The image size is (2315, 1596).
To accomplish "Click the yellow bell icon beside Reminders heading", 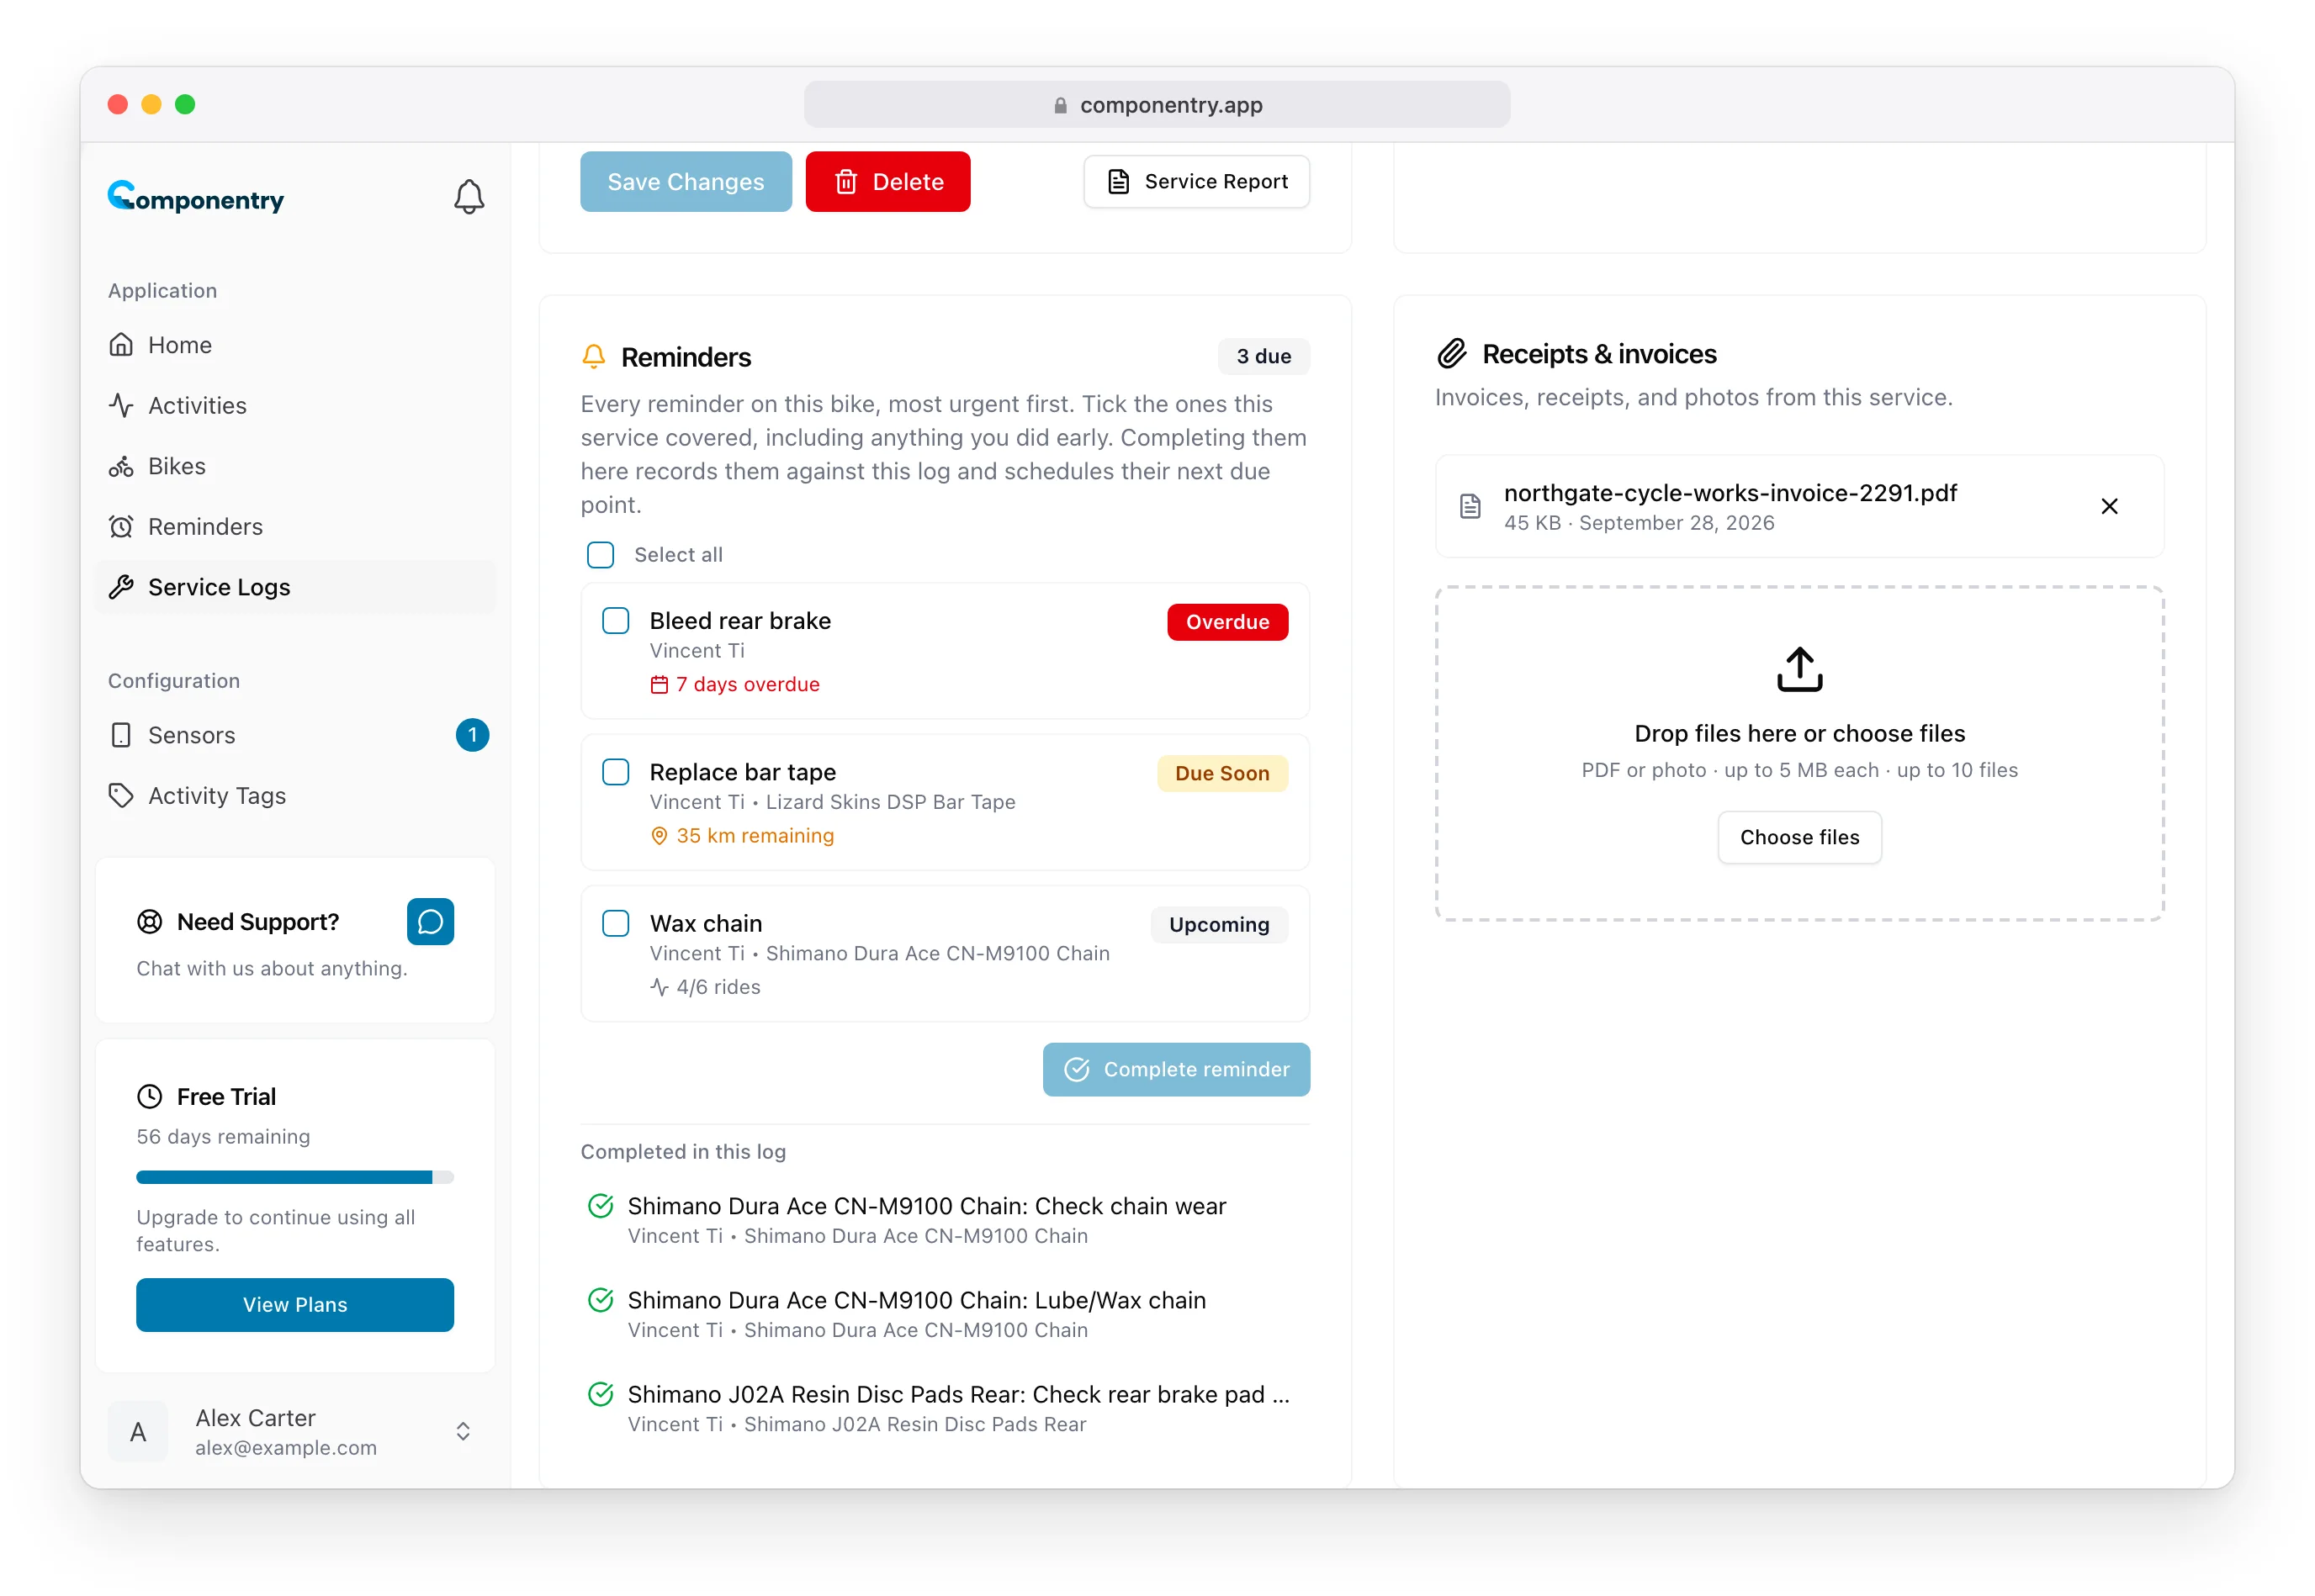I will pos(593,356).
